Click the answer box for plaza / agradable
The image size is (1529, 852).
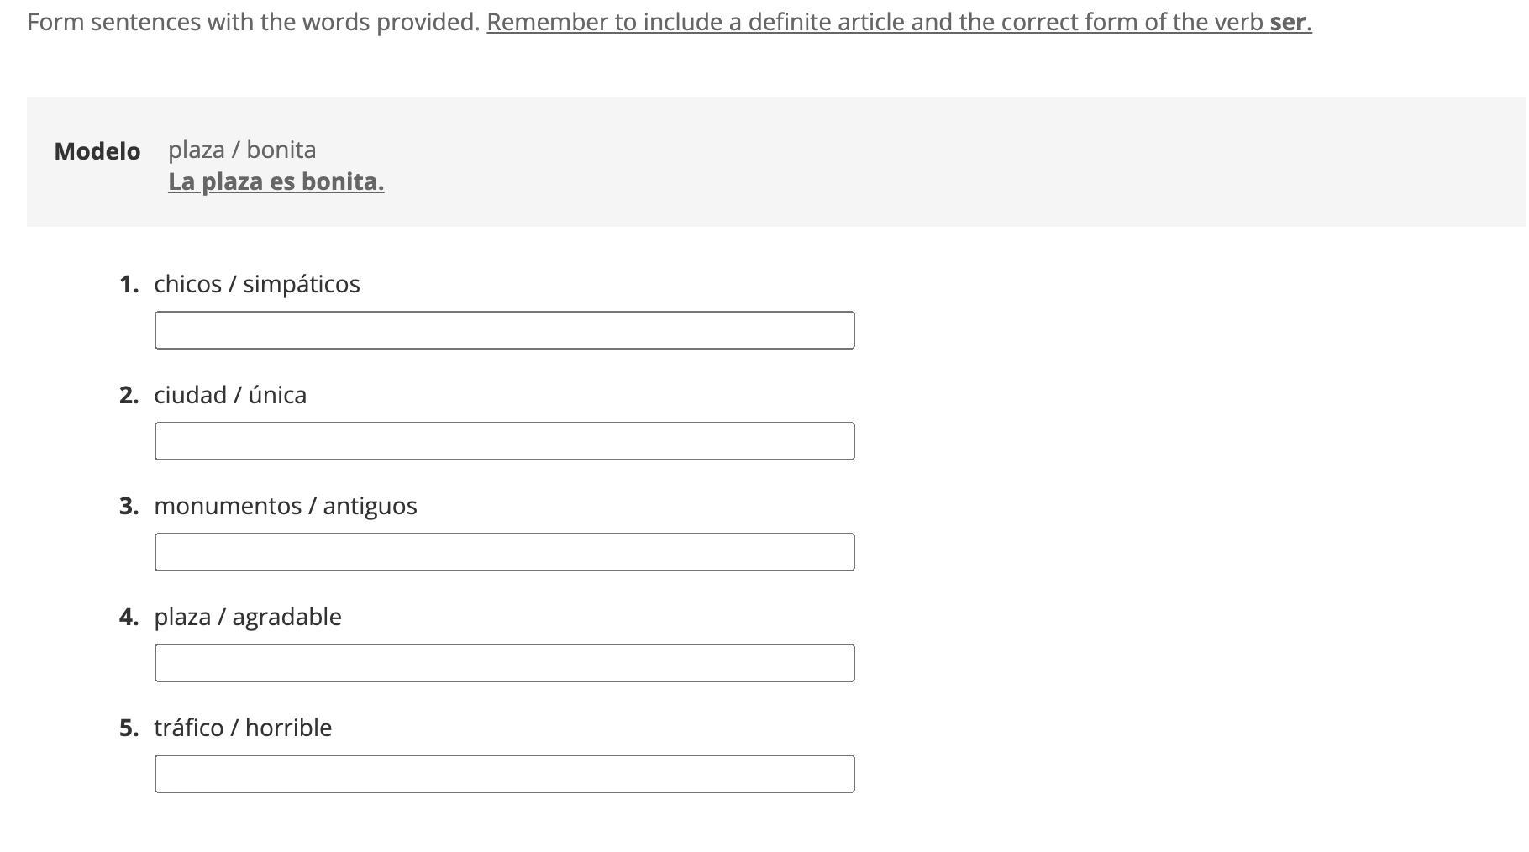pyautogui.click(x=504, y=663)
